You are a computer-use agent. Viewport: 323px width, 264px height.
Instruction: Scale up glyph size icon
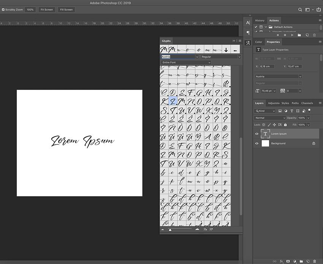pos(211,229)
